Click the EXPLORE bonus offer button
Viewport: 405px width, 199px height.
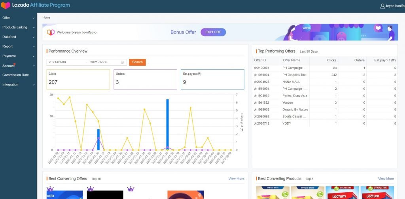pos(213,32)
